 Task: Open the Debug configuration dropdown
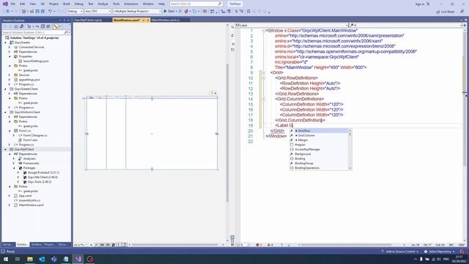pos(75,12)
